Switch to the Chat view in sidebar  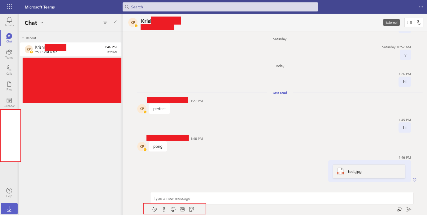(x=9, y=38)
